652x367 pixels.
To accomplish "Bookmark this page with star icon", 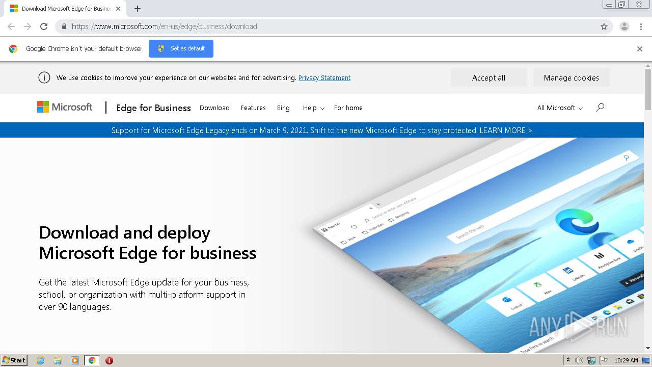I will pyautogui.click(x=604, y=27).
